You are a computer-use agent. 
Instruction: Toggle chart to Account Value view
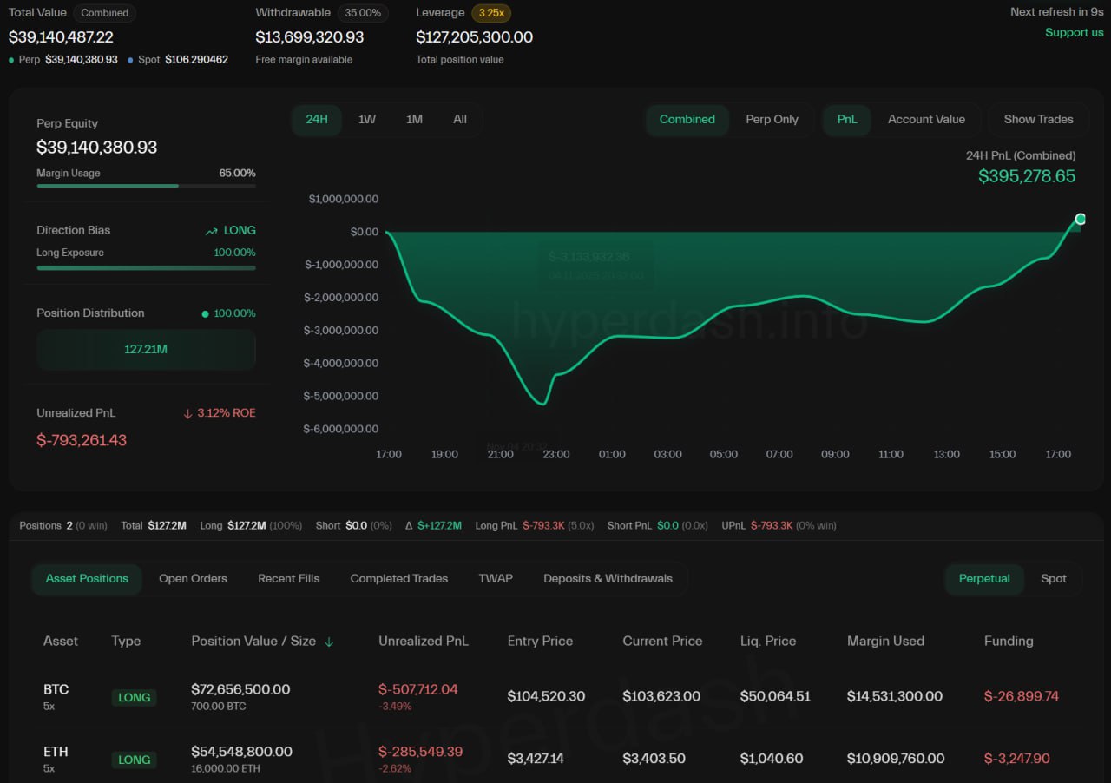[x=926, y=120]
